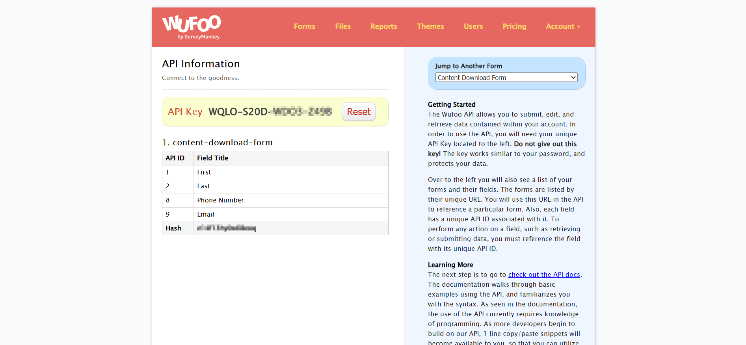Click the Getting Started heading
Image resolution: width=746 pixels, height=345 pixels.
[452, 104]
